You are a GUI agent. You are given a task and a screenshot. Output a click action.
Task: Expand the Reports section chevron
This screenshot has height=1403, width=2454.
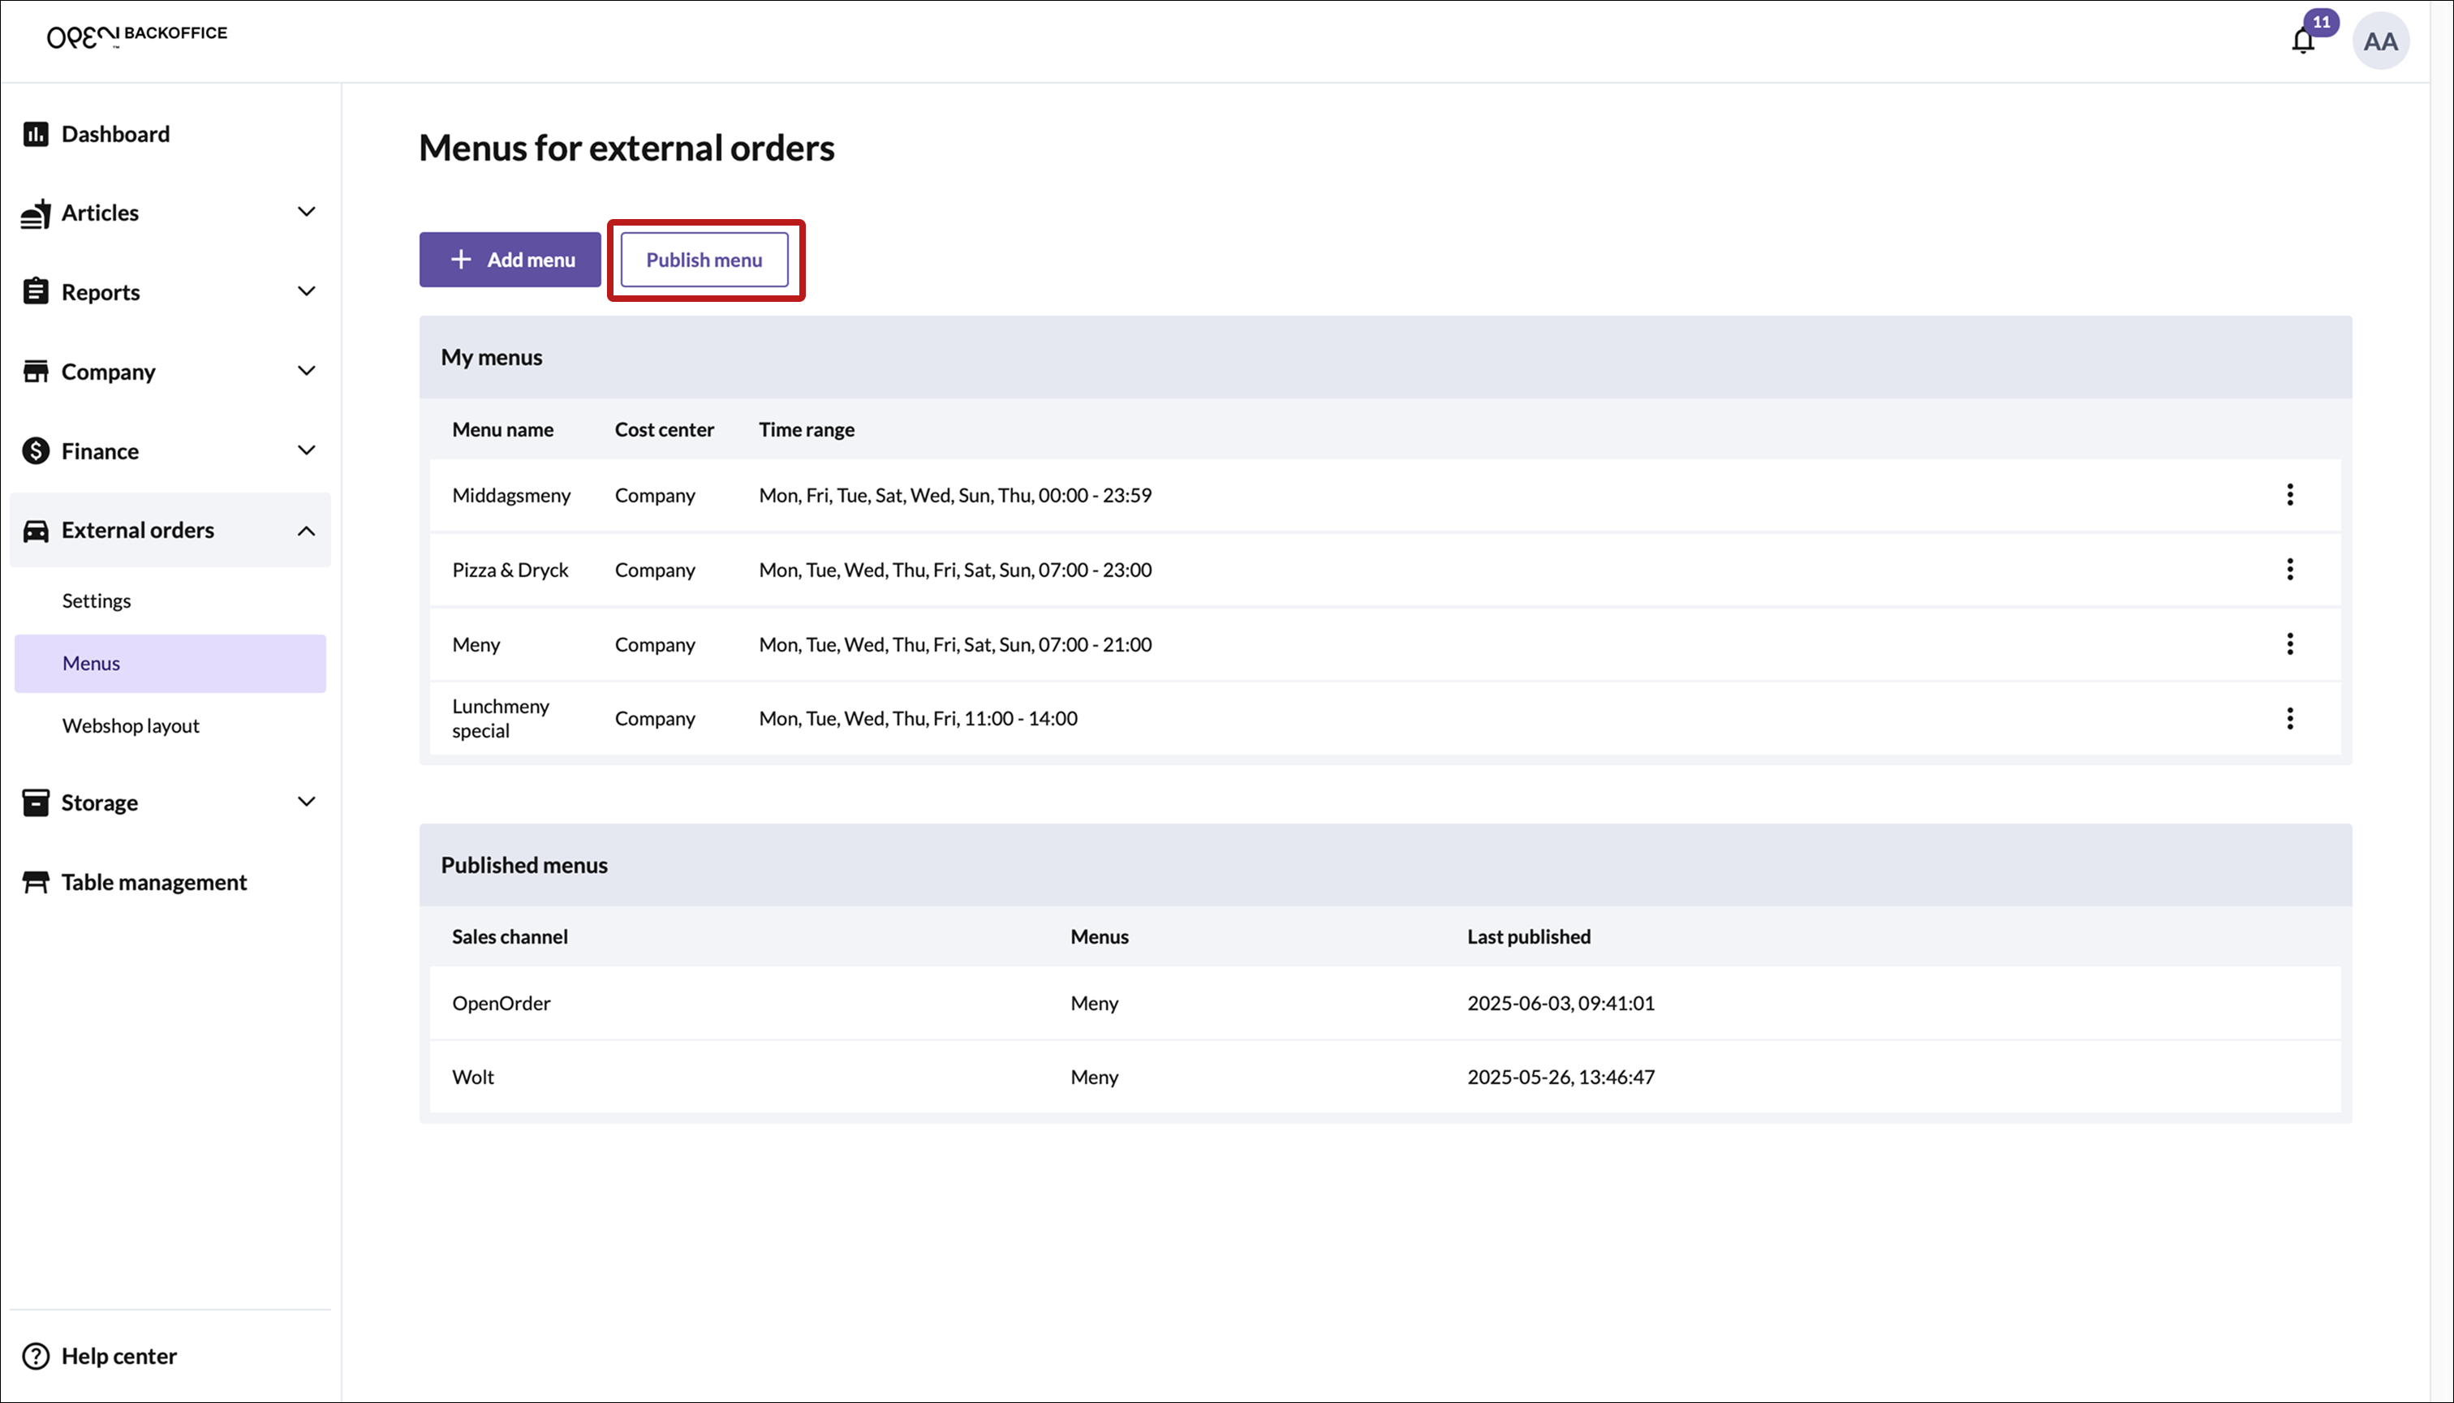[x=307, y=291]
